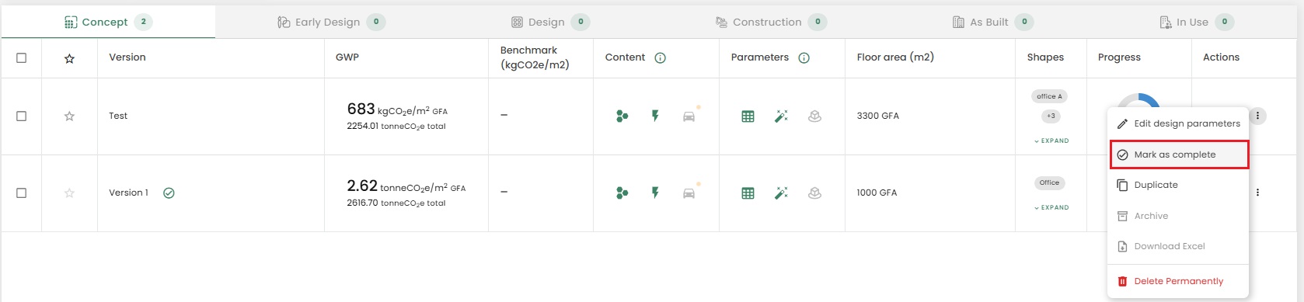Tick the checkbox for Test row

22,116
